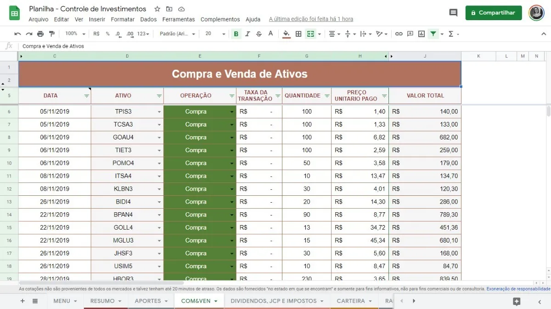551x309 pixels.
Task: Open operation dropdown in GOAU4 row
Action: [232, 138]
